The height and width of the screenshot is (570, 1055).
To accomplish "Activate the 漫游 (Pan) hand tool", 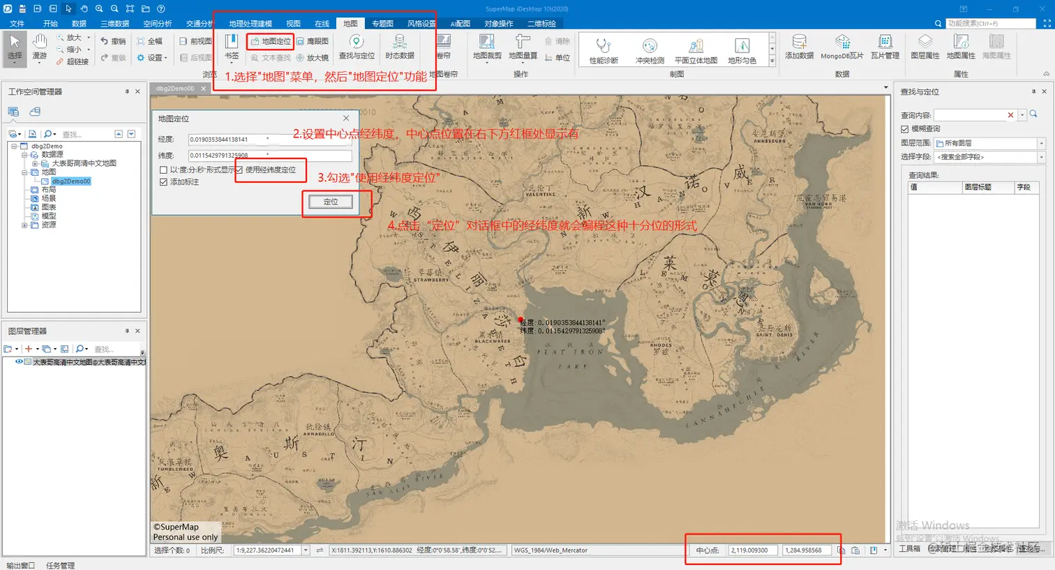I will [x=40, y=48].
